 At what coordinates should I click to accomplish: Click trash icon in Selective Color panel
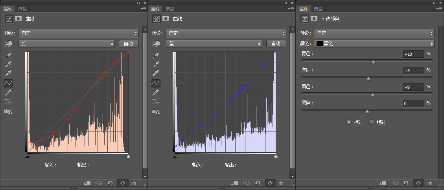429,183
